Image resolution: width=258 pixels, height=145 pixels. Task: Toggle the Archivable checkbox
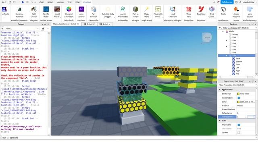[239, 125]
